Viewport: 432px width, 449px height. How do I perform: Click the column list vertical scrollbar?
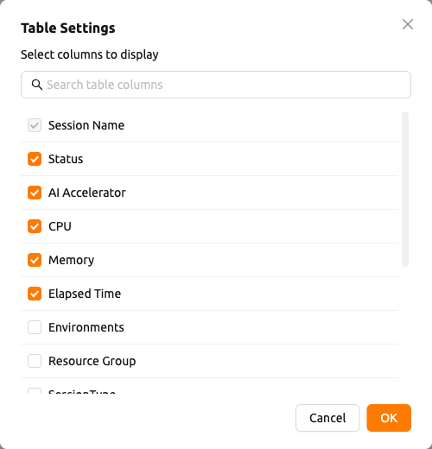click(405, 189)
